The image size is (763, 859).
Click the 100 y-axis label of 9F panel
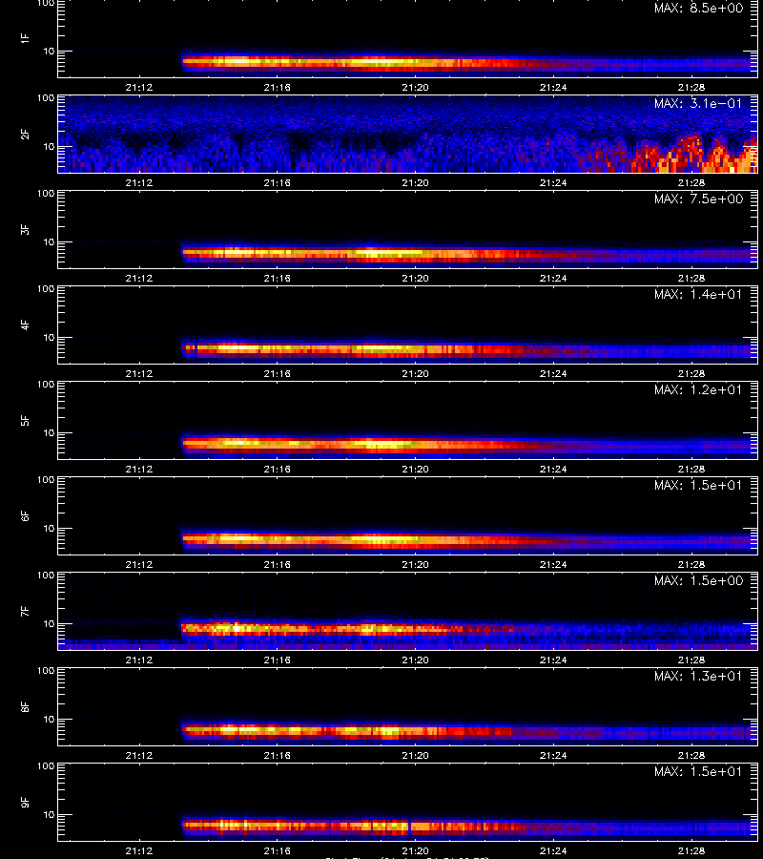coord(46,765)
